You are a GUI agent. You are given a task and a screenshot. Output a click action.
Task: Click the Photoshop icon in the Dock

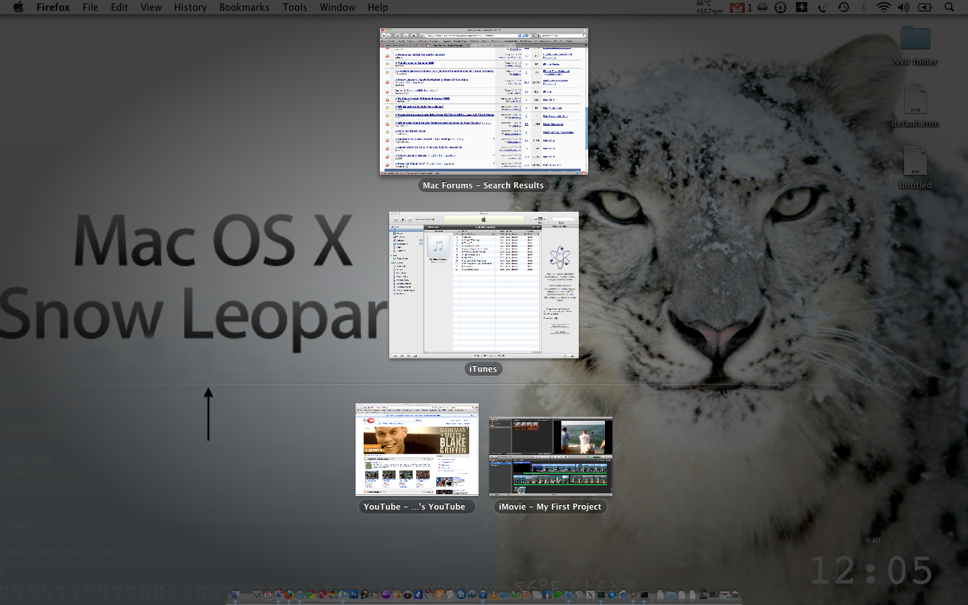(x=354, y=594)
